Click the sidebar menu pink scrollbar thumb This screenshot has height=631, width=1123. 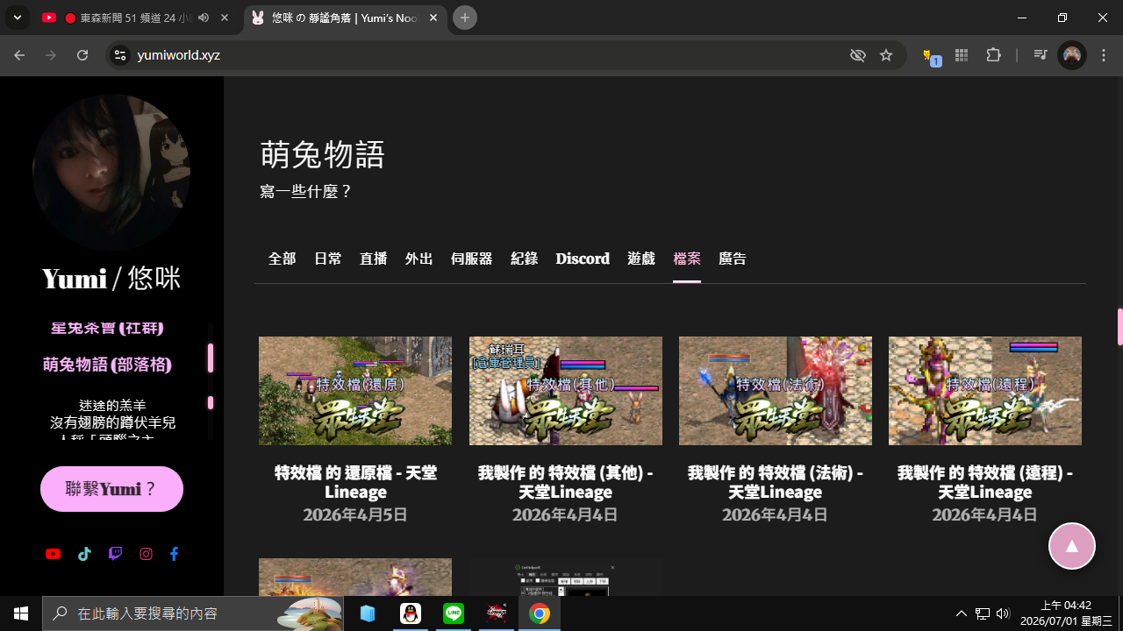click(211, 358)
